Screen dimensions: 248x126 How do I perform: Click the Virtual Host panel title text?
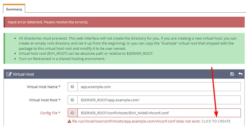pos(24,74)
